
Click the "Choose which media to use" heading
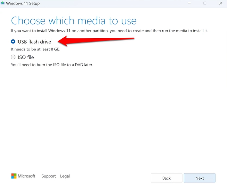click(74, 20)
